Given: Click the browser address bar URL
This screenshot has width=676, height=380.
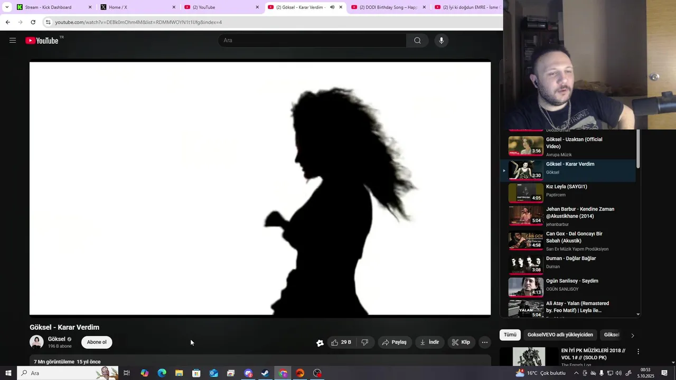Looking at the screenshot, I should click(x=138, y=22).
